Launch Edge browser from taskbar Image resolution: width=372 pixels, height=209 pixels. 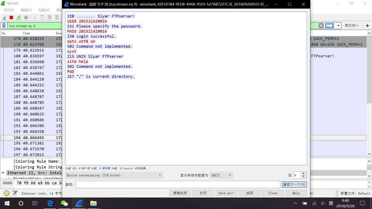[50, 203]
